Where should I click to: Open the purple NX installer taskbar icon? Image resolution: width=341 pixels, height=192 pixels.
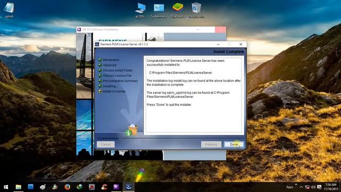[116, 187]
